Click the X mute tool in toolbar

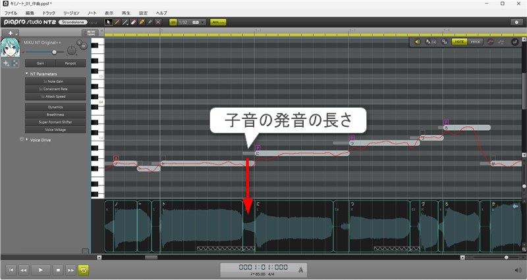click(158, 22)
